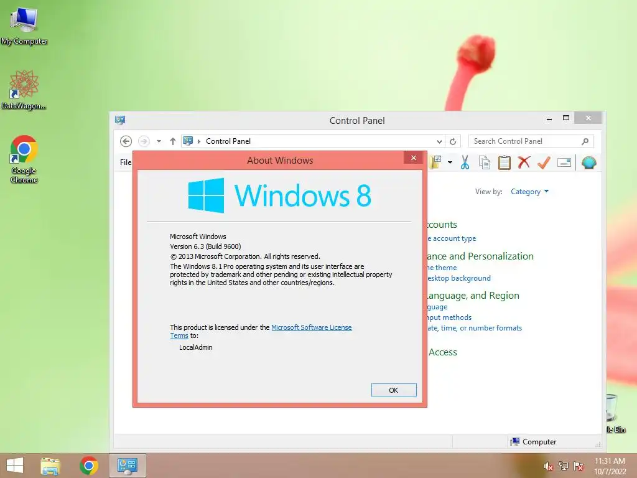637x478 pixels.
Task: Click OK in About Windows dialog
Action: [x=394, y=390]
